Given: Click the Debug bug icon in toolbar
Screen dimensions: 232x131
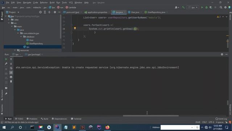Looking at the screenshot, I should (x=206, y=7).
